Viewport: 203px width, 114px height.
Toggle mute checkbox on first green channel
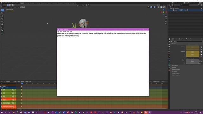click(x=14, y=89)
